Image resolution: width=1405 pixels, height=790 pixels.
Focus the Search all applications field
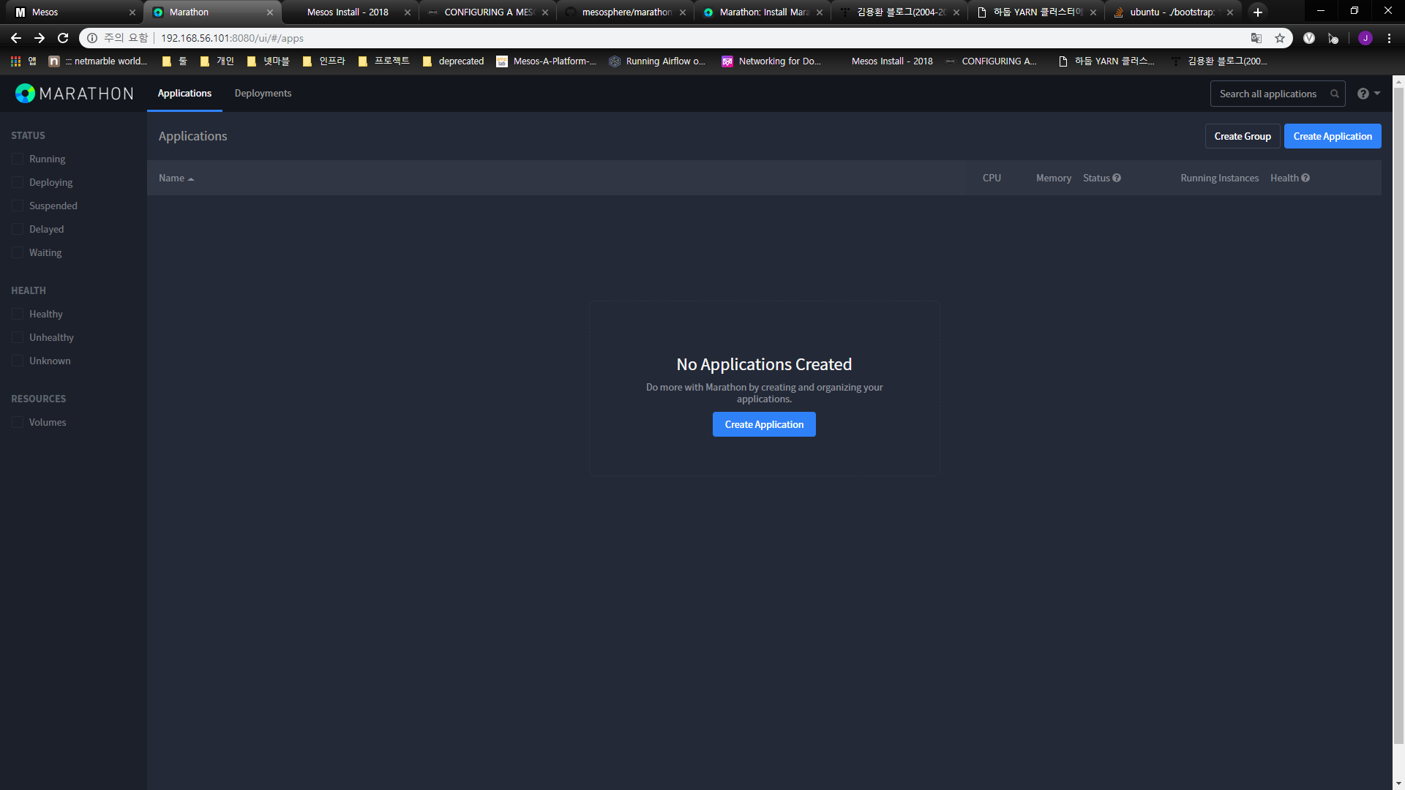pos(1267,94)
